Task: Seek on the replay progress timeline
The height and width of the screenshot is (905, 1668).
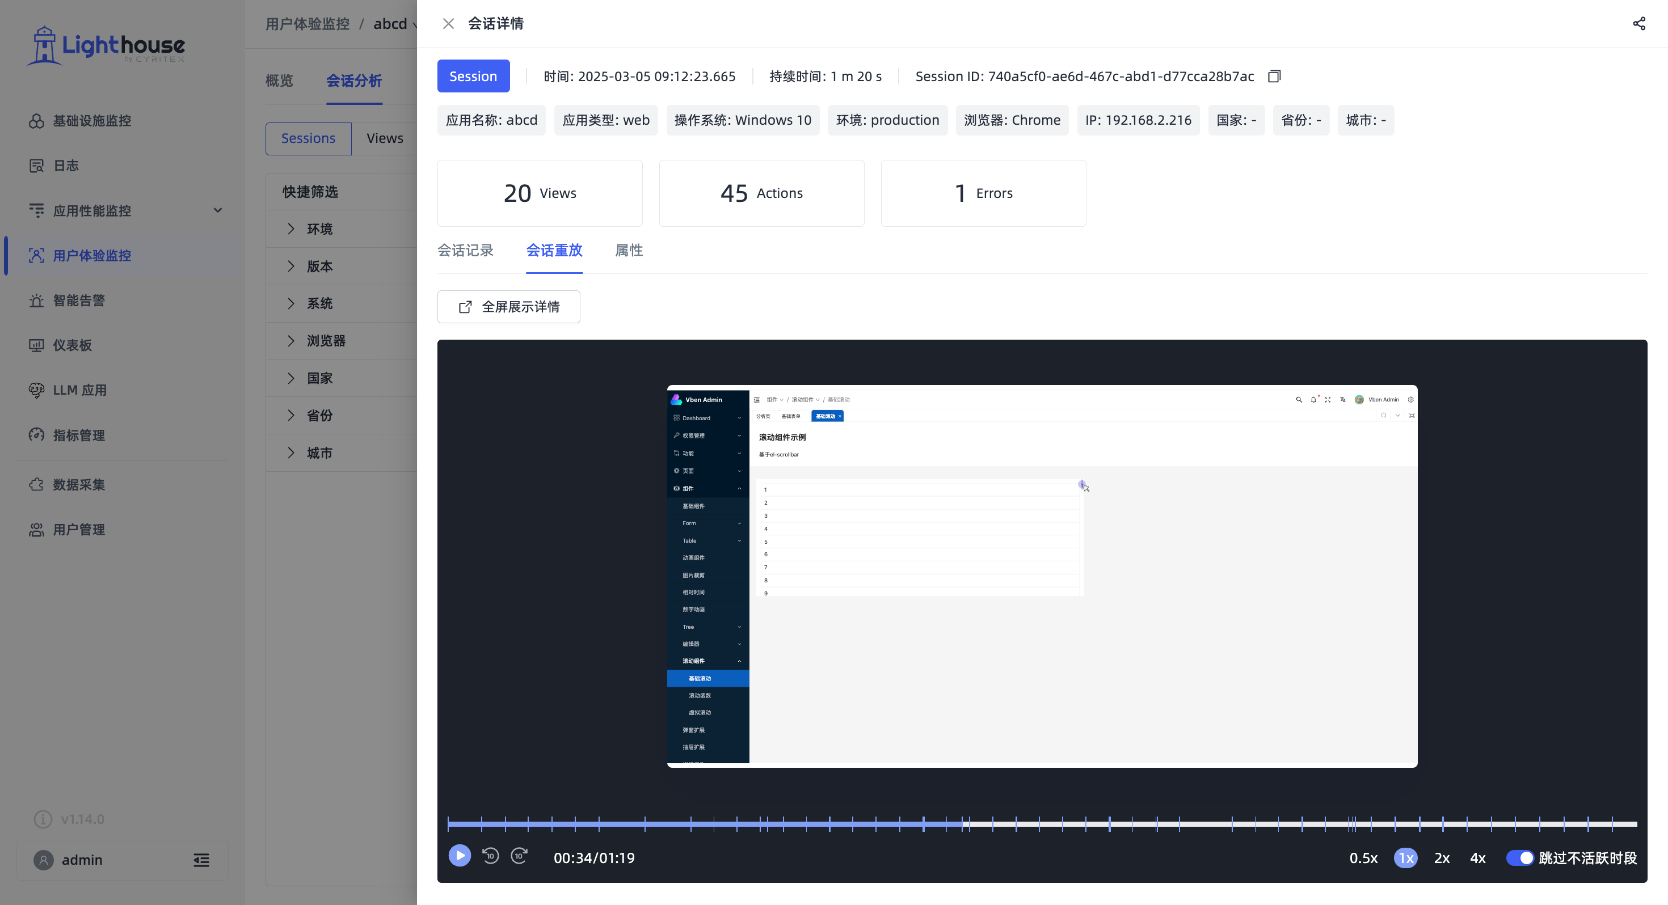Action: coord(1042,824)
